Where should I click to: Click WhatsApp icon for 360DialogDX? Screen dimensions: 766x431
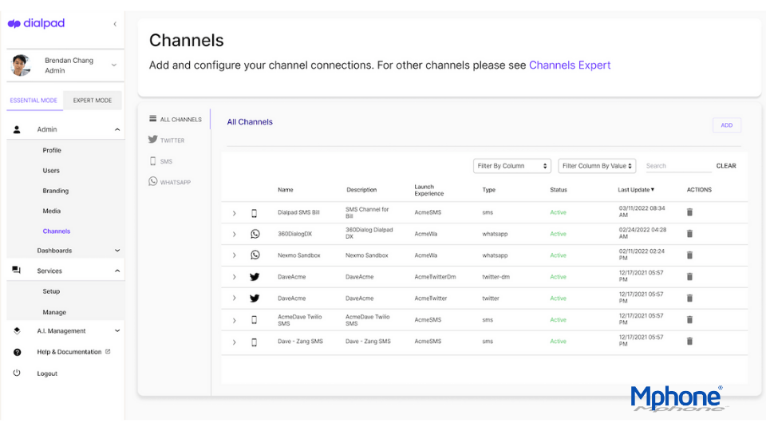[255, 234]
